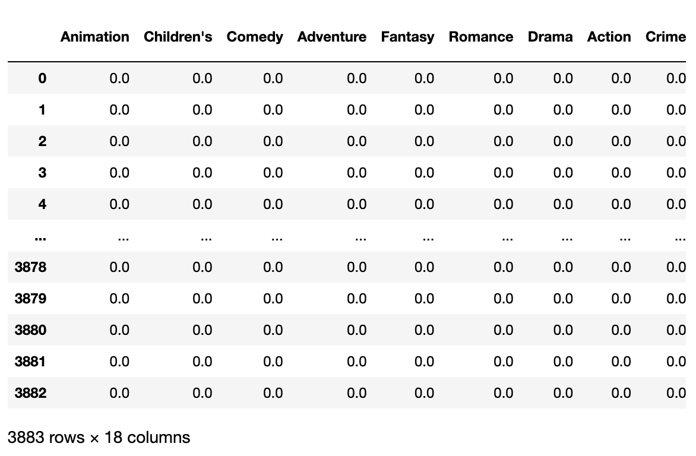
Task: Click the Comedy column header
Action: pyautogui.click(x=255, y=37)
